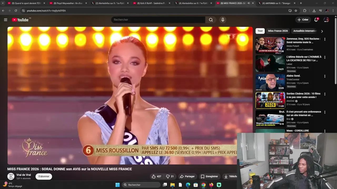The height and width of the screenshot is (189, 337).
Task: Open the Vrai de Vrai channel name
Action: point(24,175)
